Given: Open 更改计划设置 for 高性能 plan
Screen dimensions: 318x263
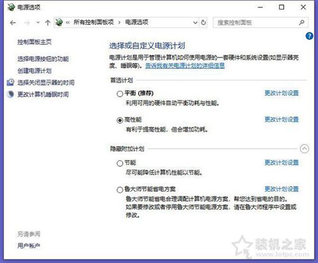Looking at the screenshot, I should click(282, 119).
